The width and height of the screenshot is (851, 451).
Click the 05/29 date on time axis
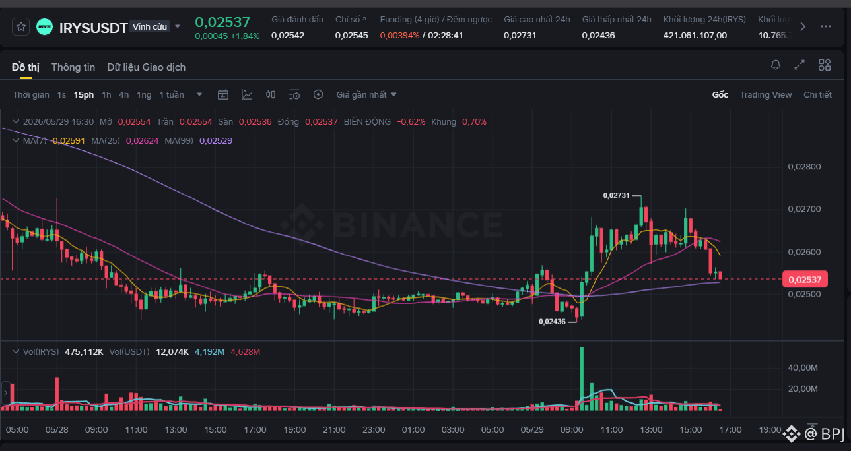coord(532,429)
